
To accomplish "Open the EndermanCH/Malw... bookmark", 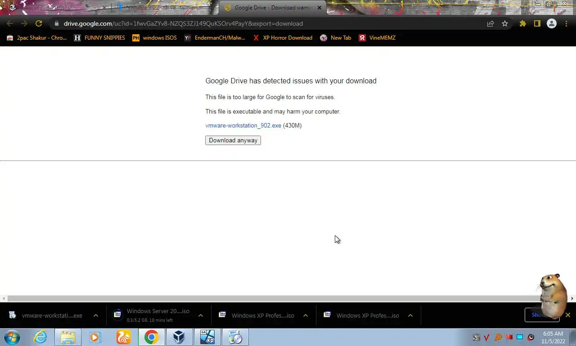I will click(215, 38).
